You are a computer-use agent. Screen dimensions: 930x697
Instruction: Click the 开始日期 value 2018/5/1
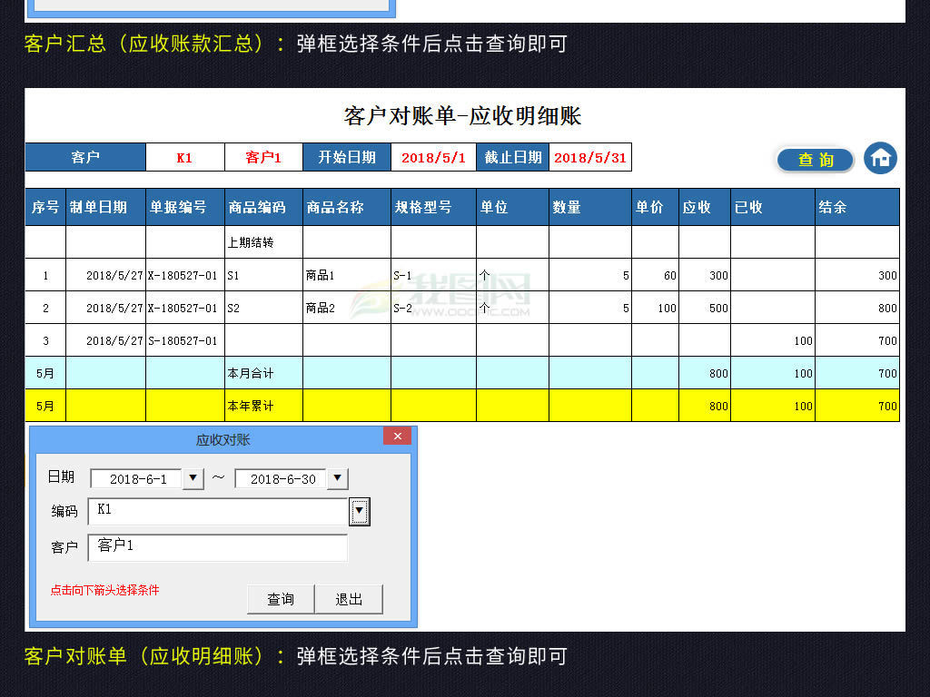[x=434, y=156]
